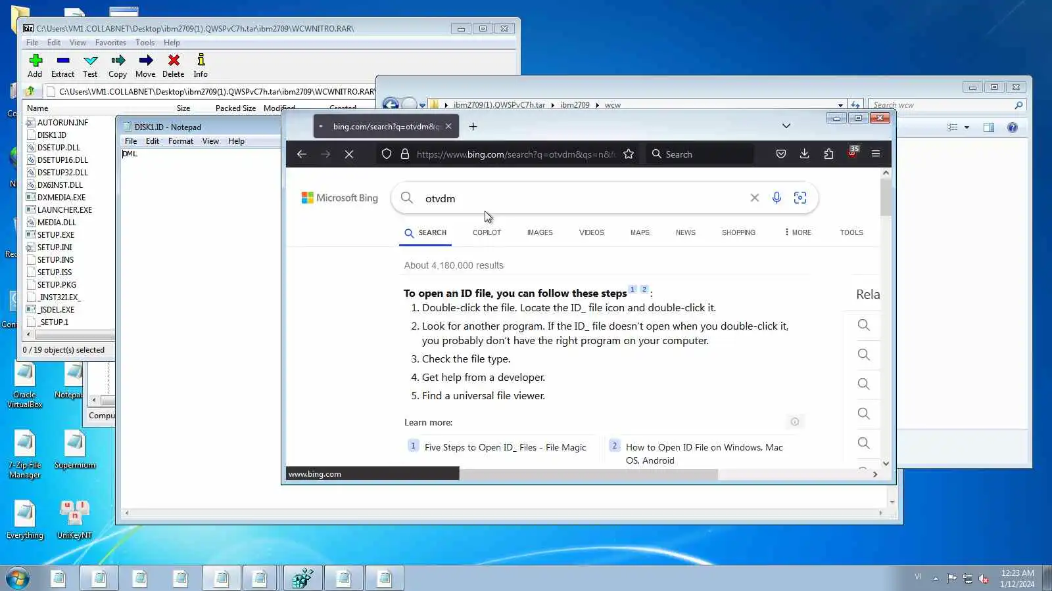Click the taskbar clock showing 12:23 AM
The width and height of the screenshot is (1052, 591).
pos(1017,579)
